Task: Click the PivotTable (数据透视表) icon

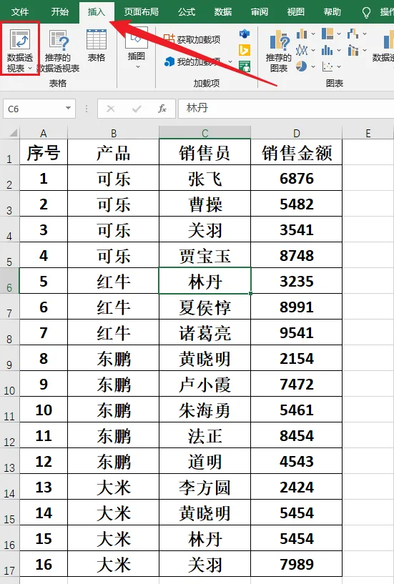Action: (x=20, y=40)
